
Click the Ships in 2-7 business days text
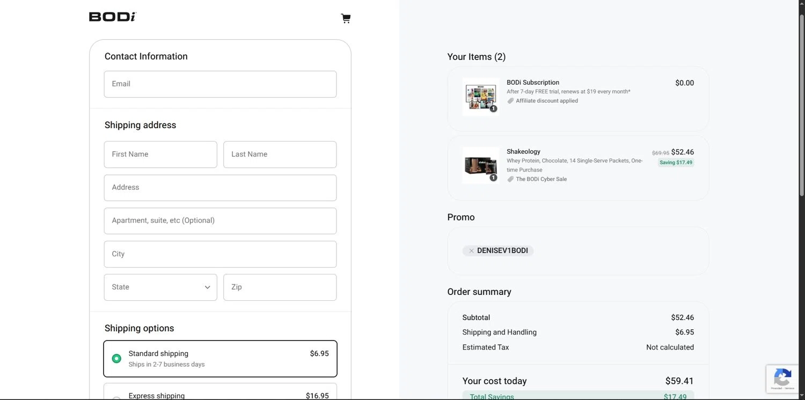[166, 365]
